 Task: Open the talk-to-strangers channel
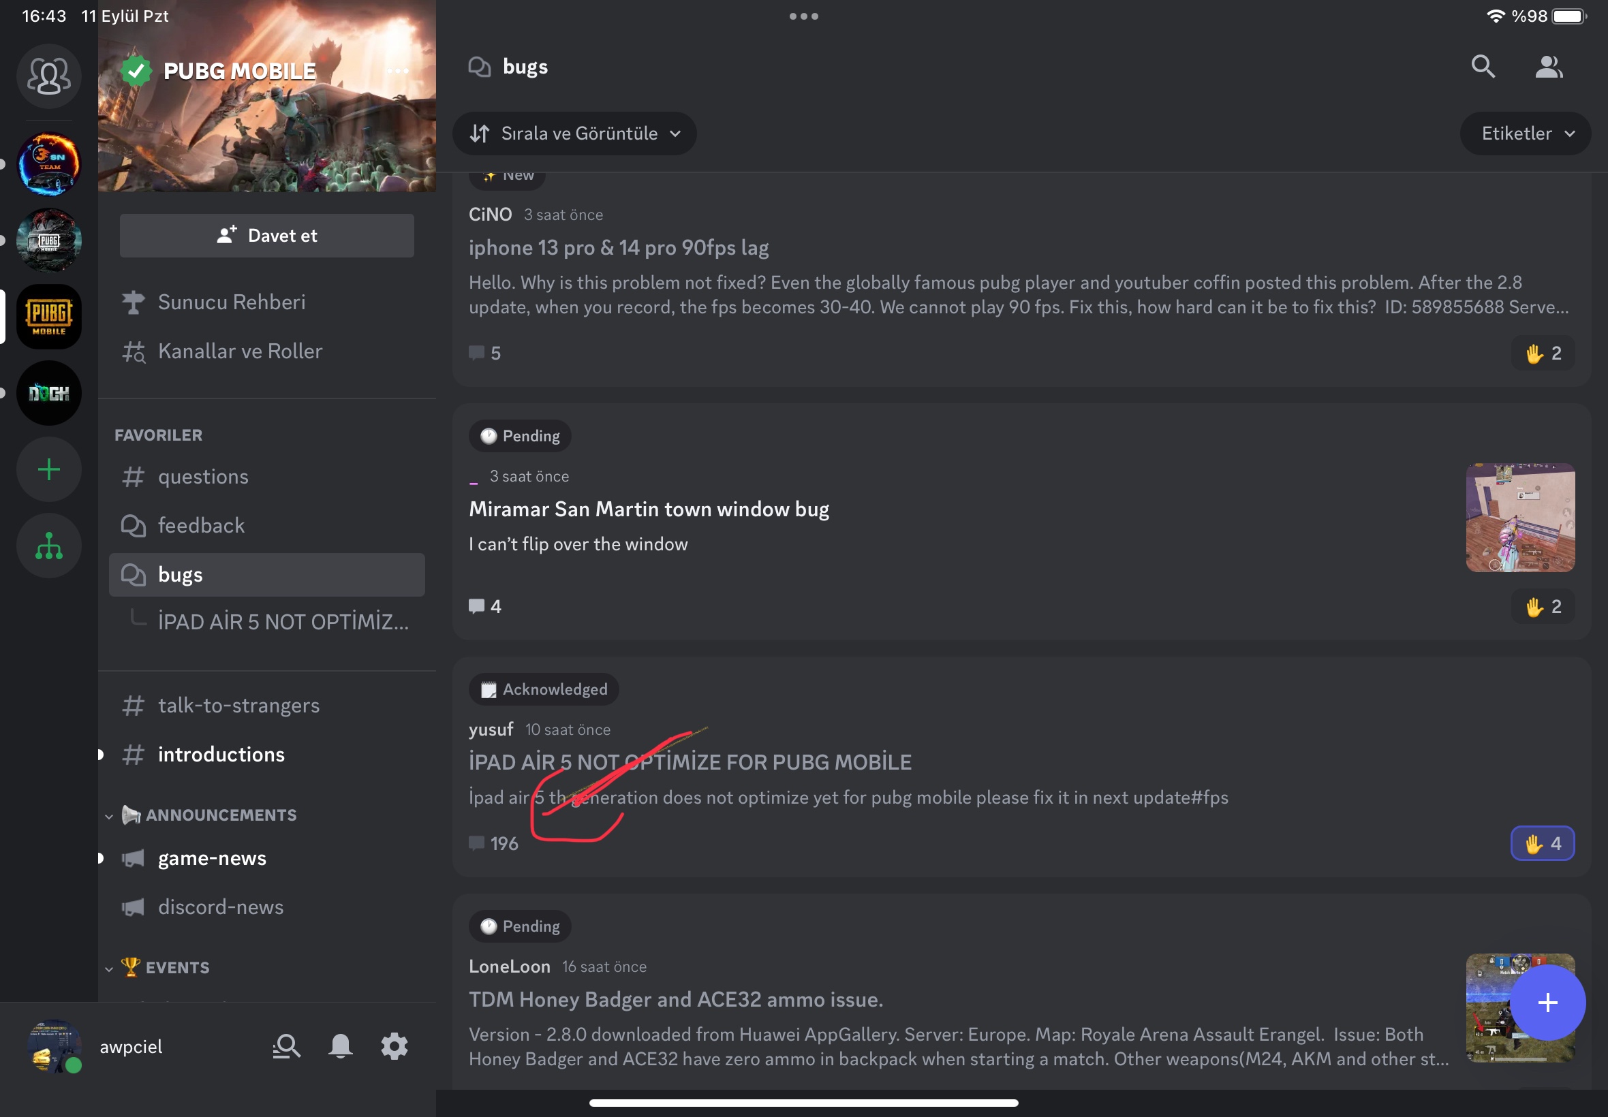click(266, 706)
